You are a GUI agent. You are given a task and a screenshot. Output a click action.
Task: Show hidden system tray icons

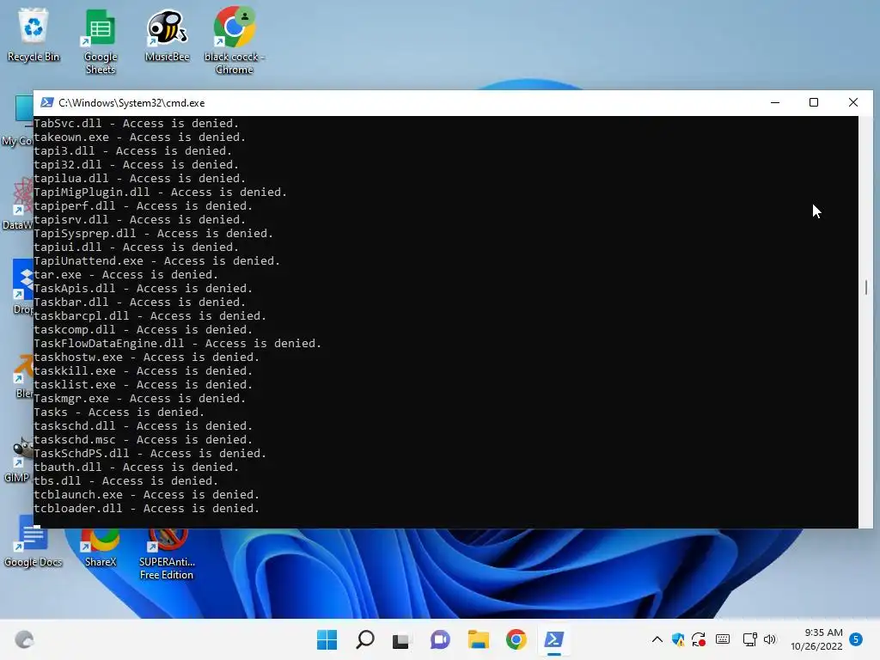tap(657, 639)
